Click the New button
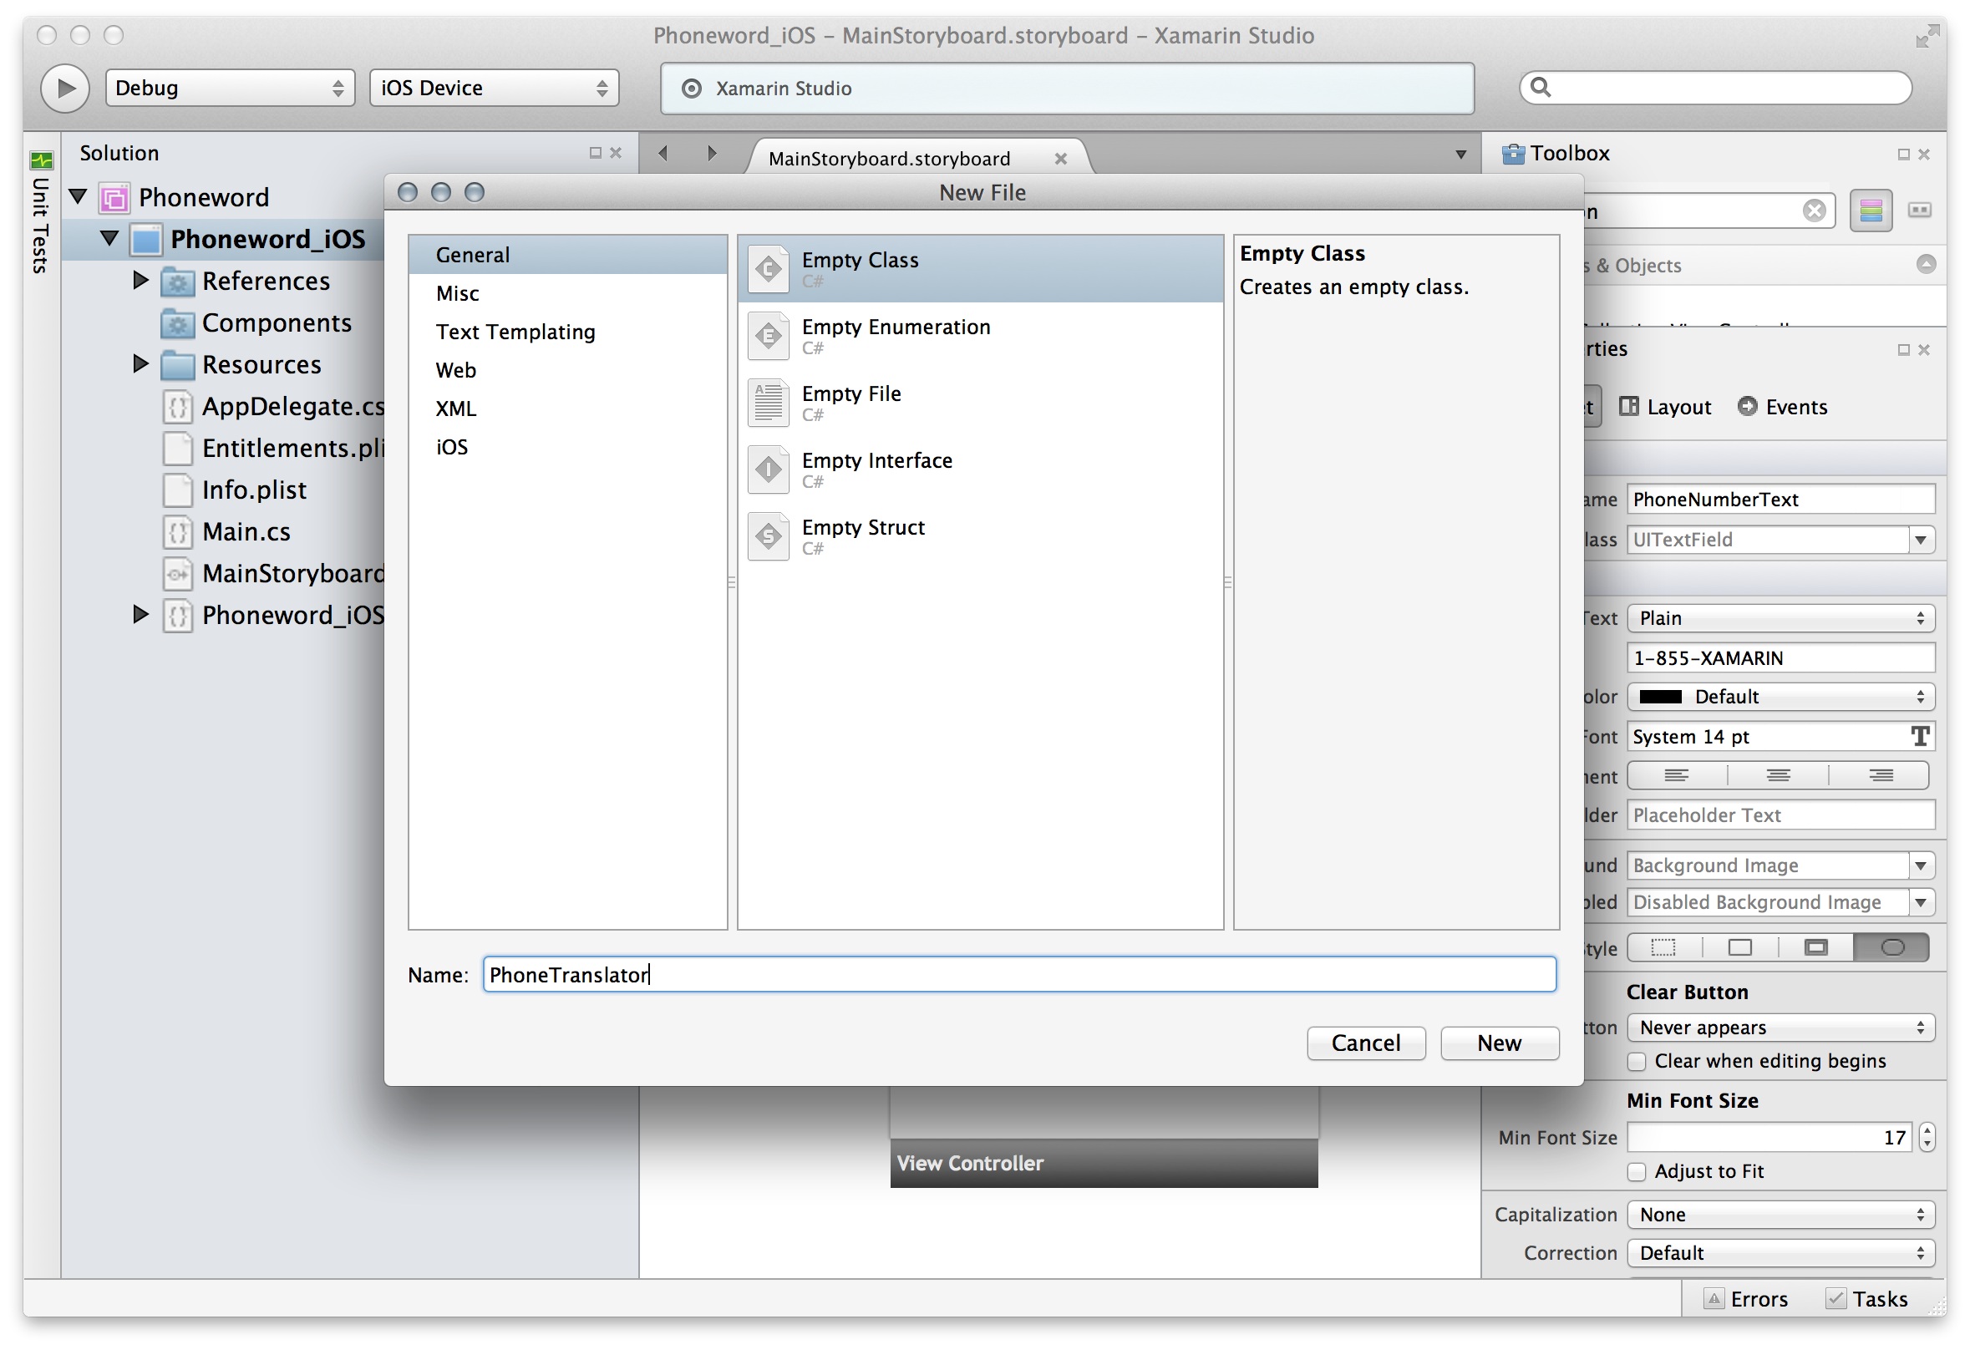This screenshot has width=1970, height=1350. coord(1499,1043)
